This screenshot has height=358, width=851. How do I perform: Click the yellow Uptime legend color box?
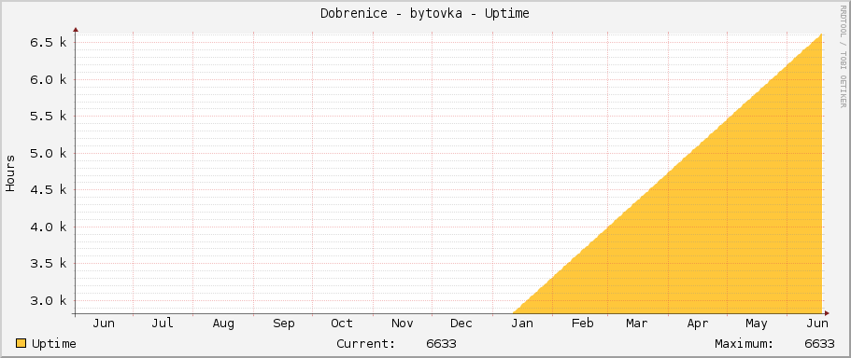click(21, 343)
